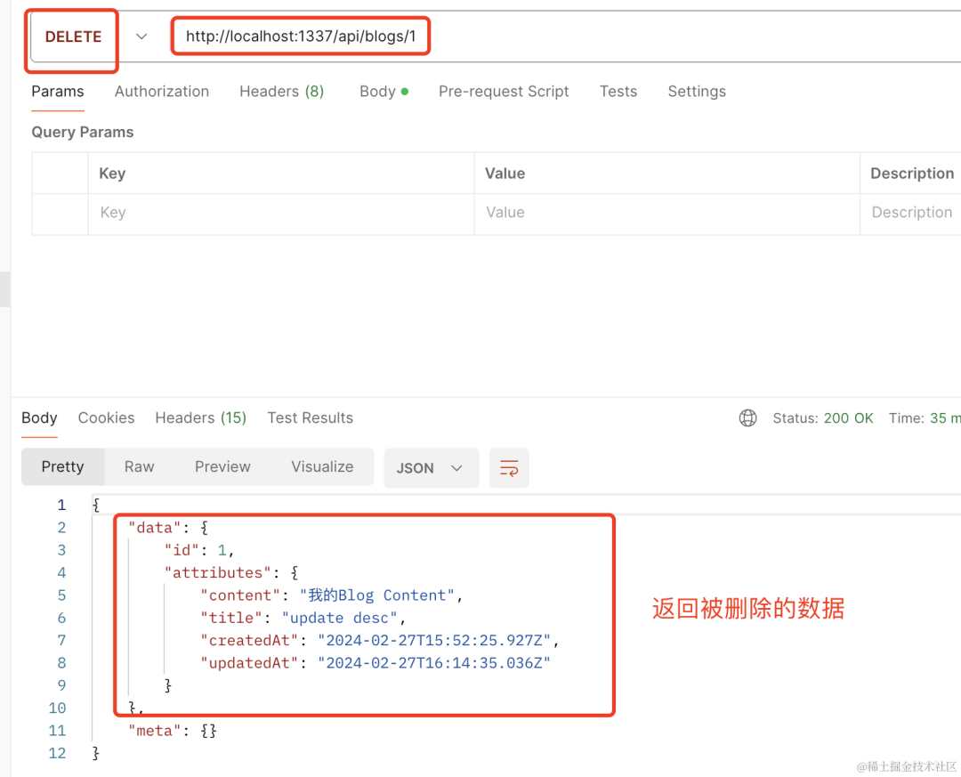This screenshot has width=961, height=777.
Task: Open the JSON format dropdown
Action: (x=431, y=468)
